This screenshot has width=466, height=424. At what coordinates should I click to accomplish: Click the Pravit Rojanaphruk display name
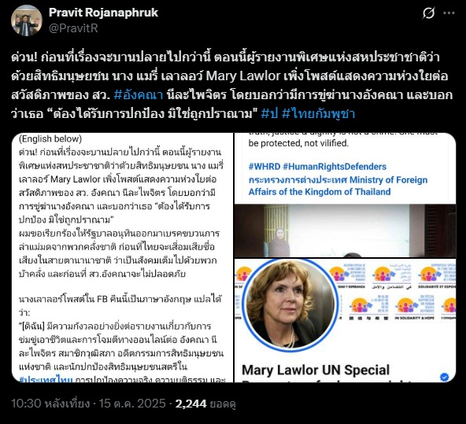[103, 13]
